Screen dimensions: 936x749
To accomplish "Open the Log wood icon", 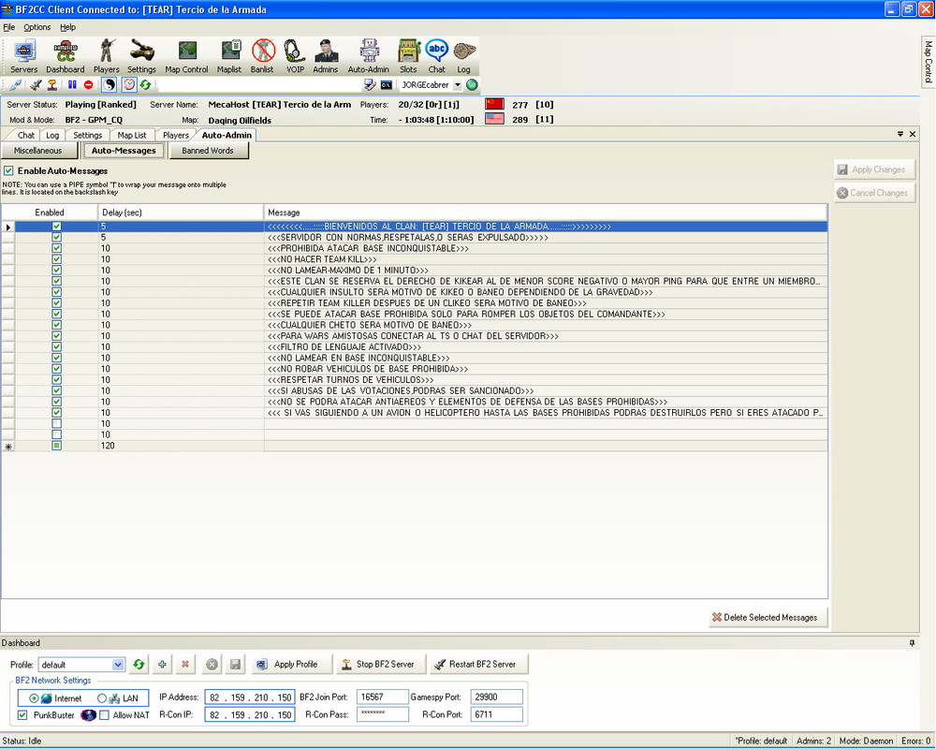I will click(464, 56).
